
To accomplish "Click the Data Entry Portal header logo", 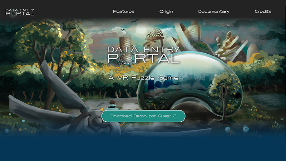I will click(20, 12).
